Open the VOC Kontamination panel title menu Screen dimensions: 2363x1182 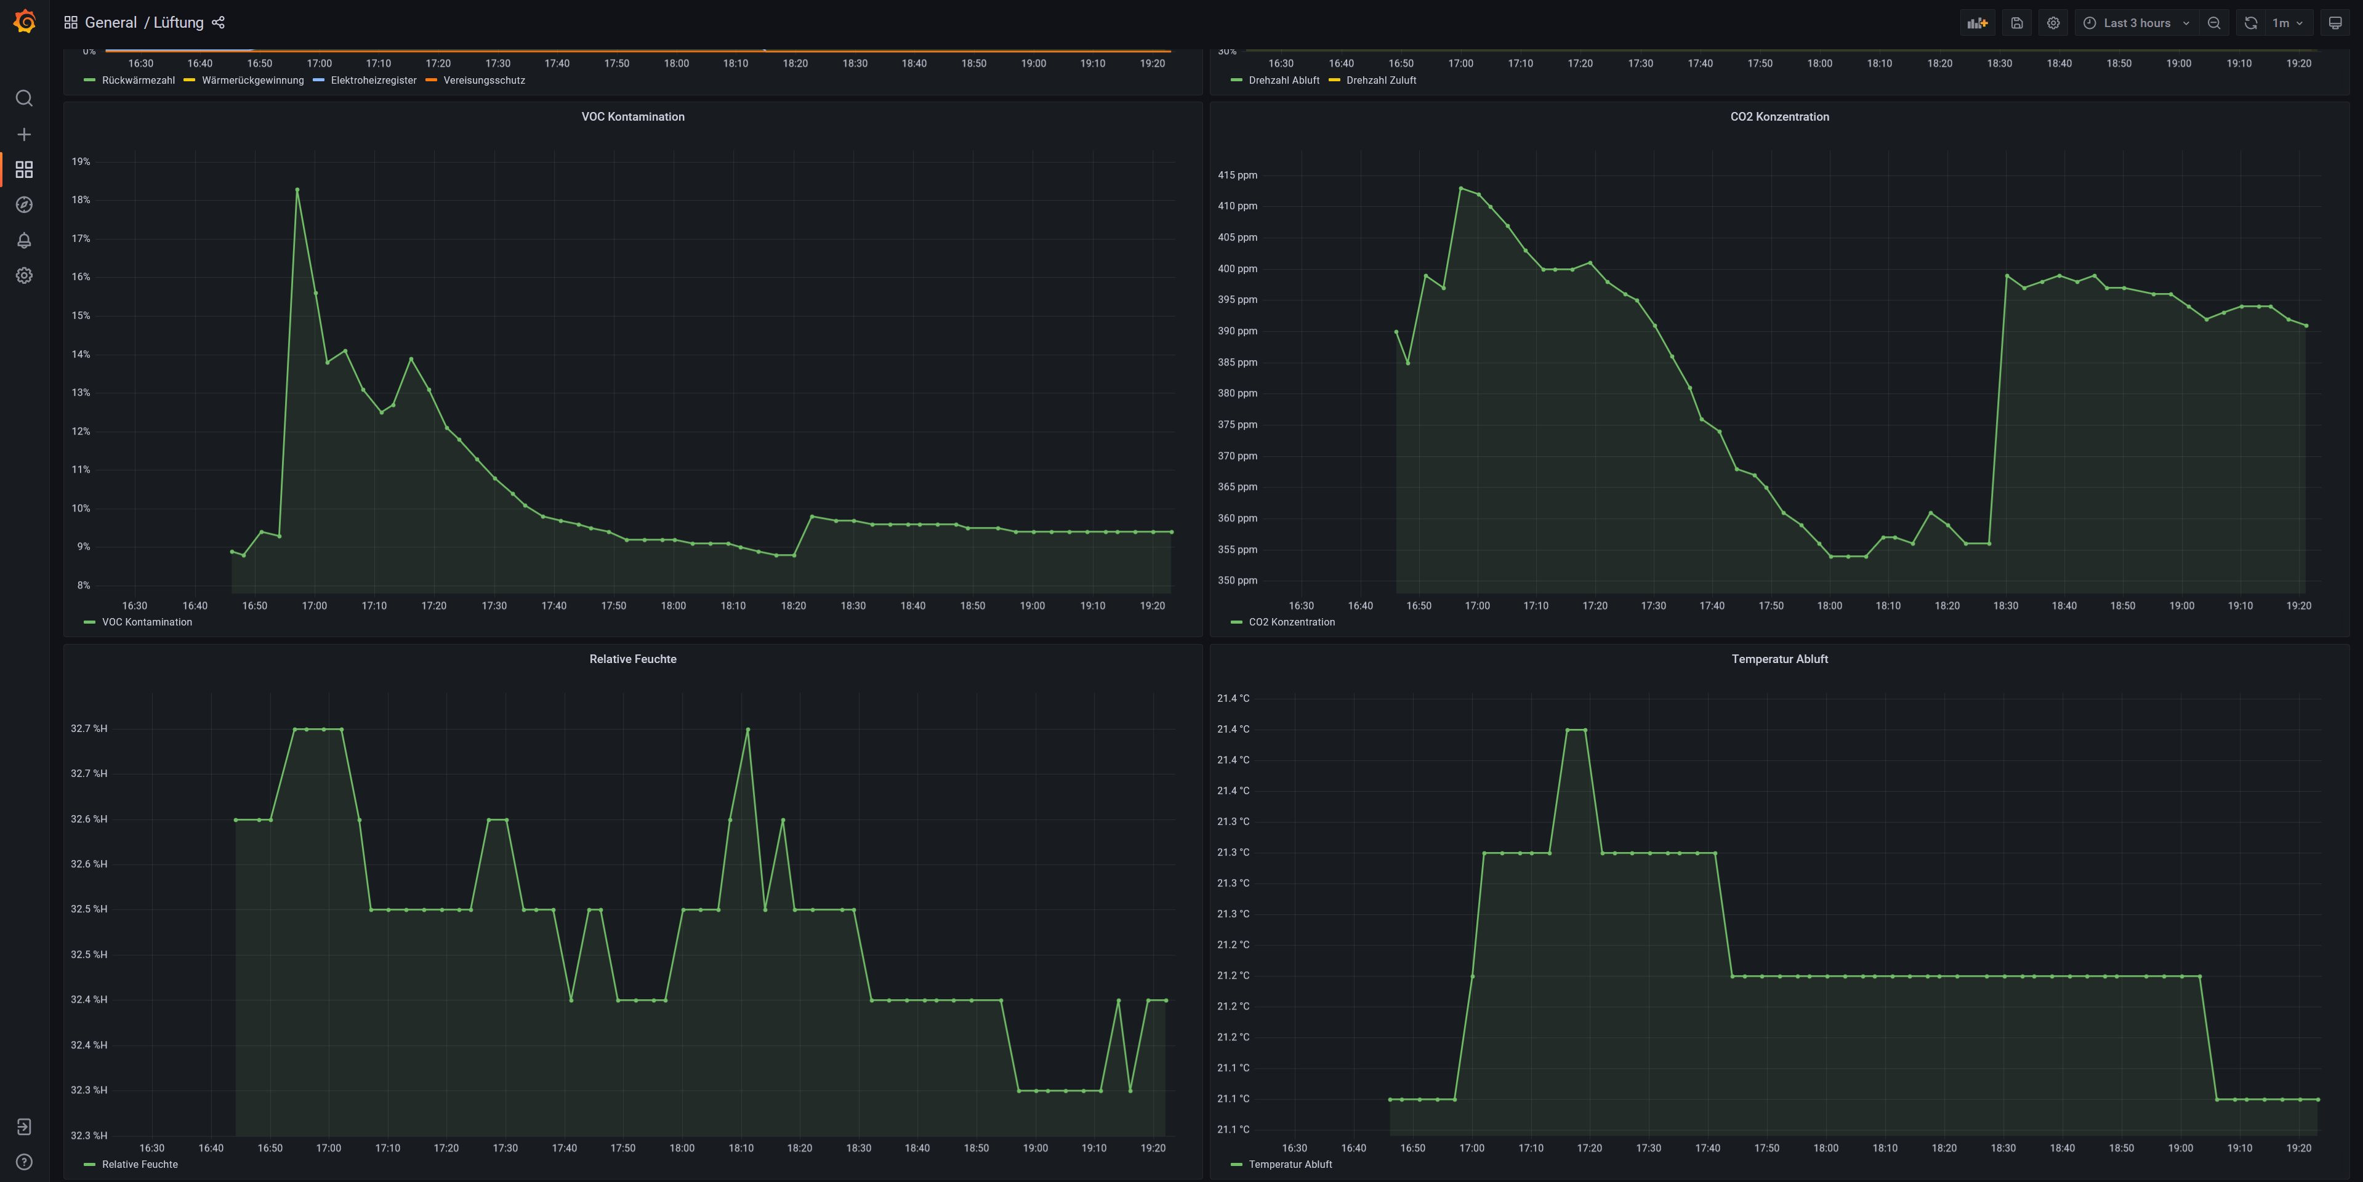click(632, 116)
